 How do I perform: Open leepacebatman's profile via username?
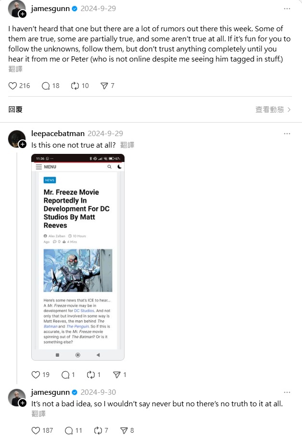pyautogui.click(x=58, y=134)
